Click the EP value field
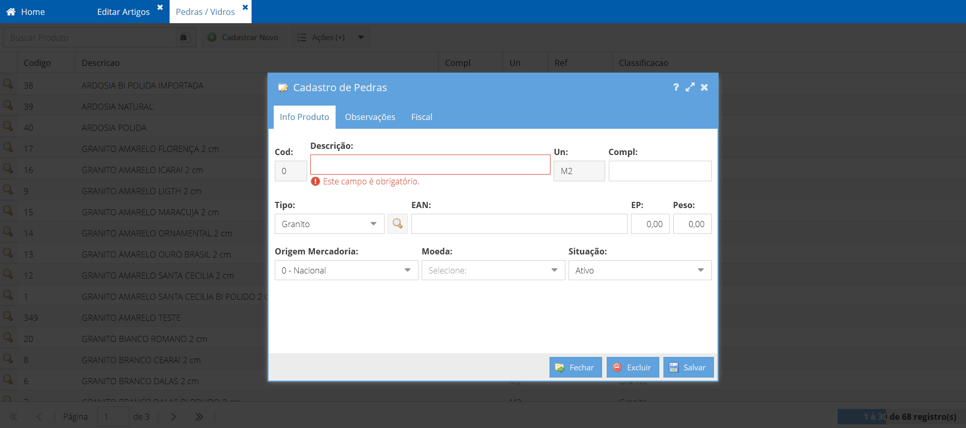The width and height of the screenshot is (966, 428). 650,224
